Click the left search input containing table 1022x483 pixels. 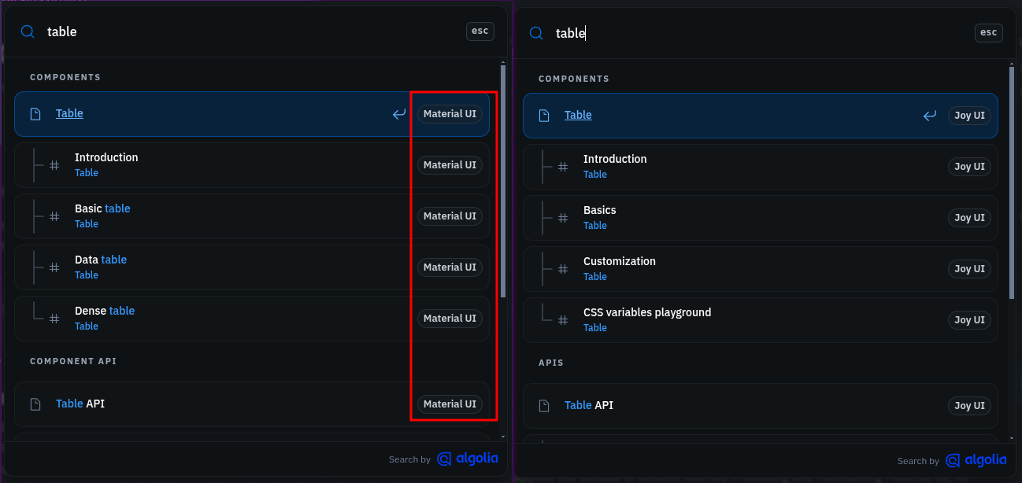pyautogui.click(x=236, y=31)
